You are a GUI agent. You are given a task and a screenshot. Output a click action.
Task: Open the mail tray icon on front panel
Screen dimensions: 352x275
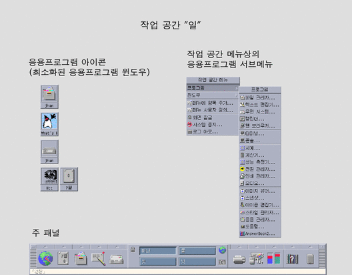point(116,259)
